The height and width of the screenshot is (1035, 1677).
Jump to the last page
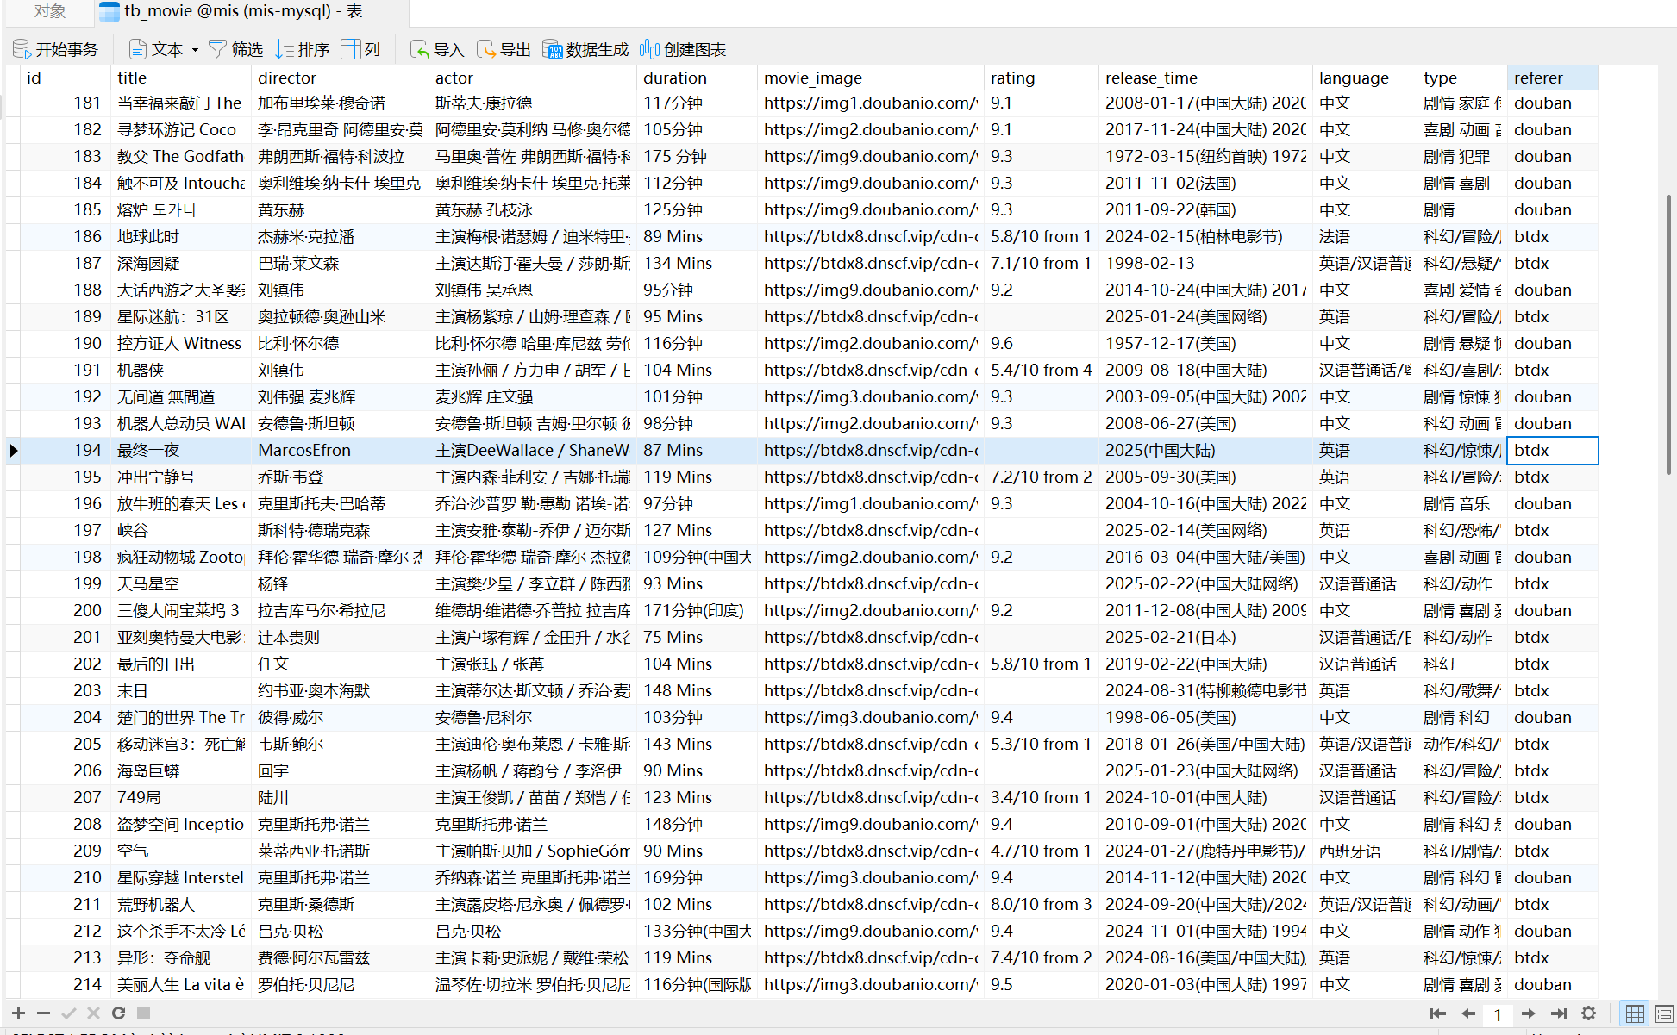pos(1558,1013)
